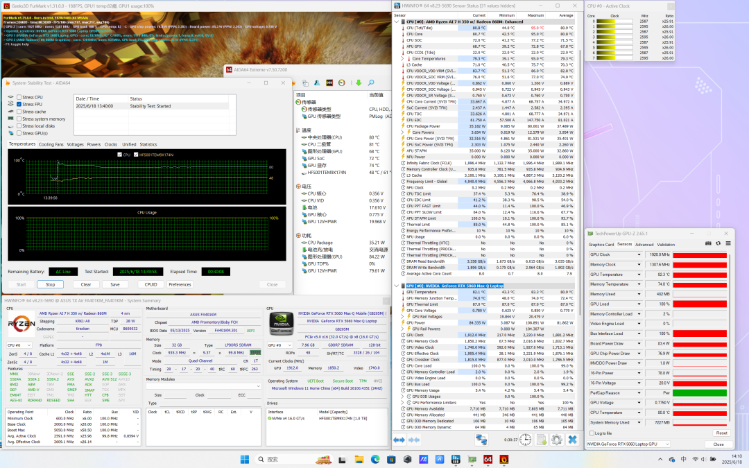Open GPU Clock sensor dropdown in GPU-Z
This screenshot has width=749, height=468.
coord(639,254)
